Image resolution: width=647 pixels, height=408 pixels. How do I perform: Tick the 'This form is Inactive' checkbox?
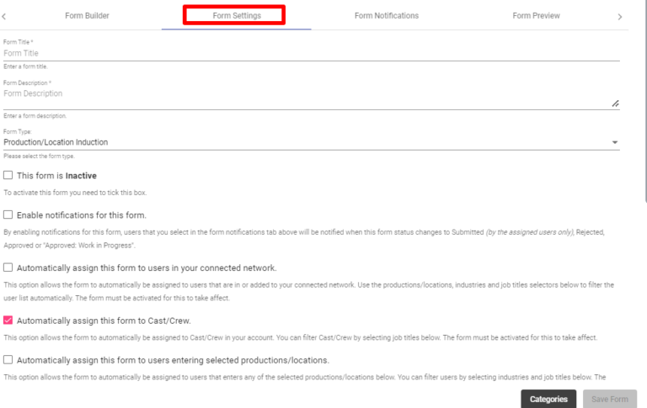tap(8, 175)
